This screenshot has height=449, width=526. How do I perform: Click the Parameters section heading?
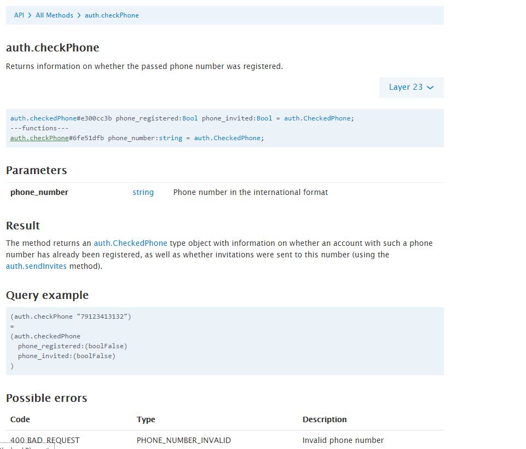(36, 170)
